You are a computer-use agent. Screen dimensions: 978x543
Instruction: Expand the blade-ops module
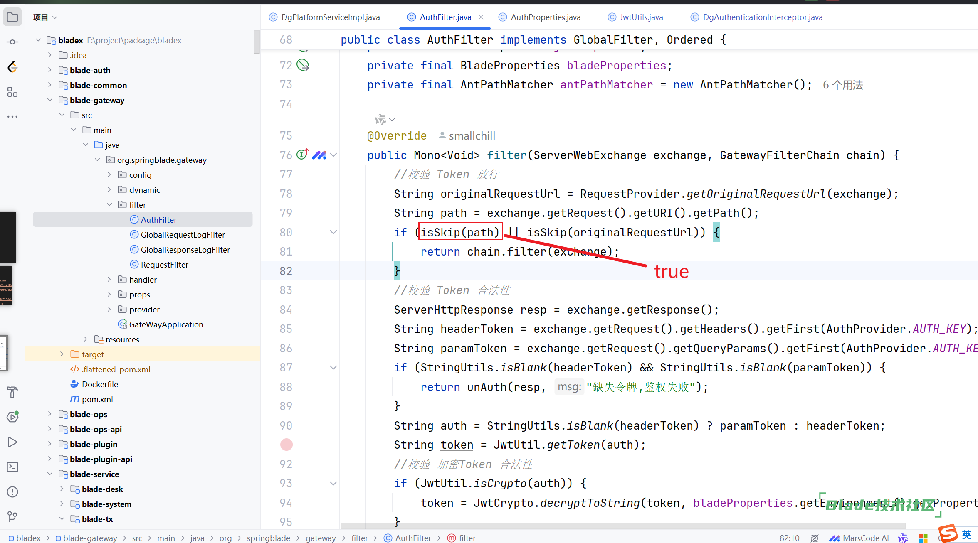(x=50, y=414)
